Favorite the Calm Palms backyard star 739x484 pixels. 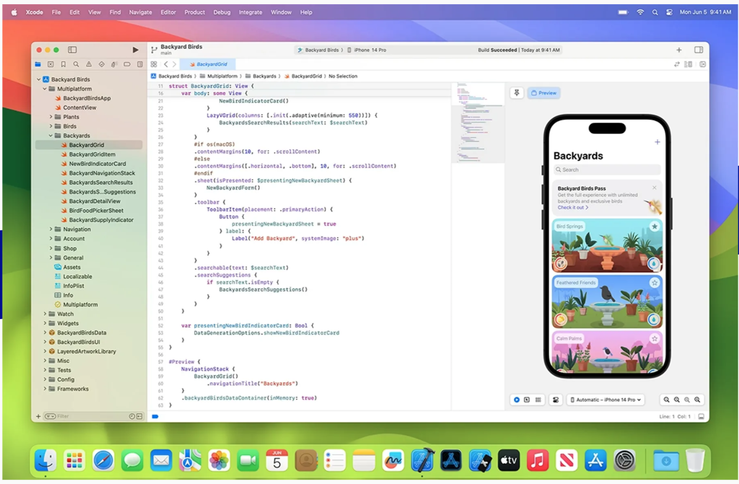654,339
